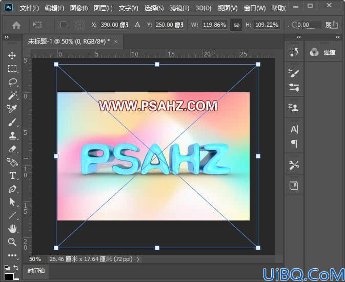This screenshot has width=345, height=282.
Task: Open the Brush Settings panel icon
Action: pos(294,73)
